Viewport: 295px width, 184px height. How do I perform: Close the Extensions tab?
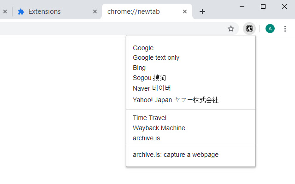point(95,11)
